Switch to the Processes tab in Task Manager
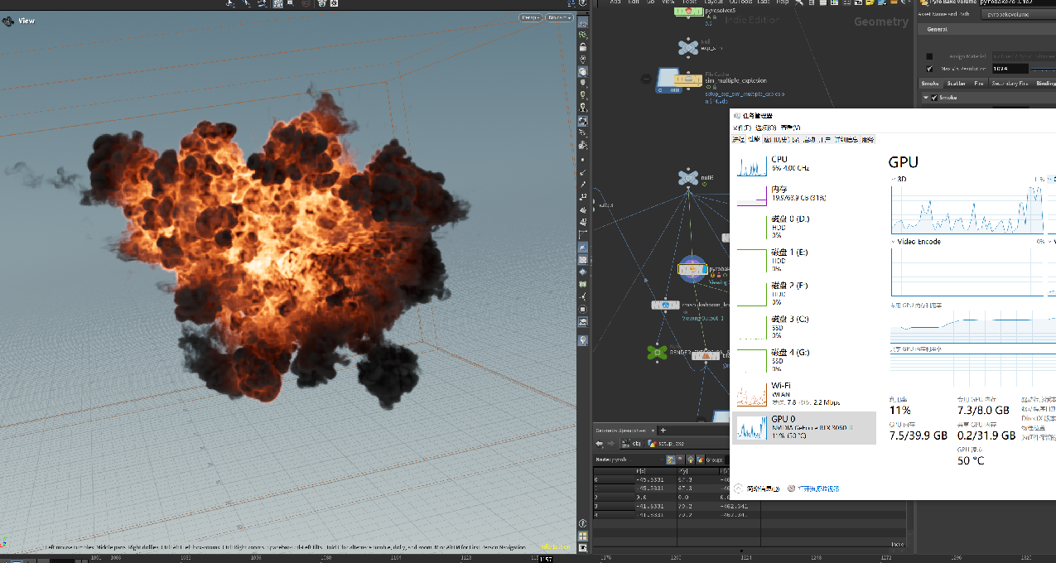The height and width of the screenshot is (563, 1056). [739, 140]
